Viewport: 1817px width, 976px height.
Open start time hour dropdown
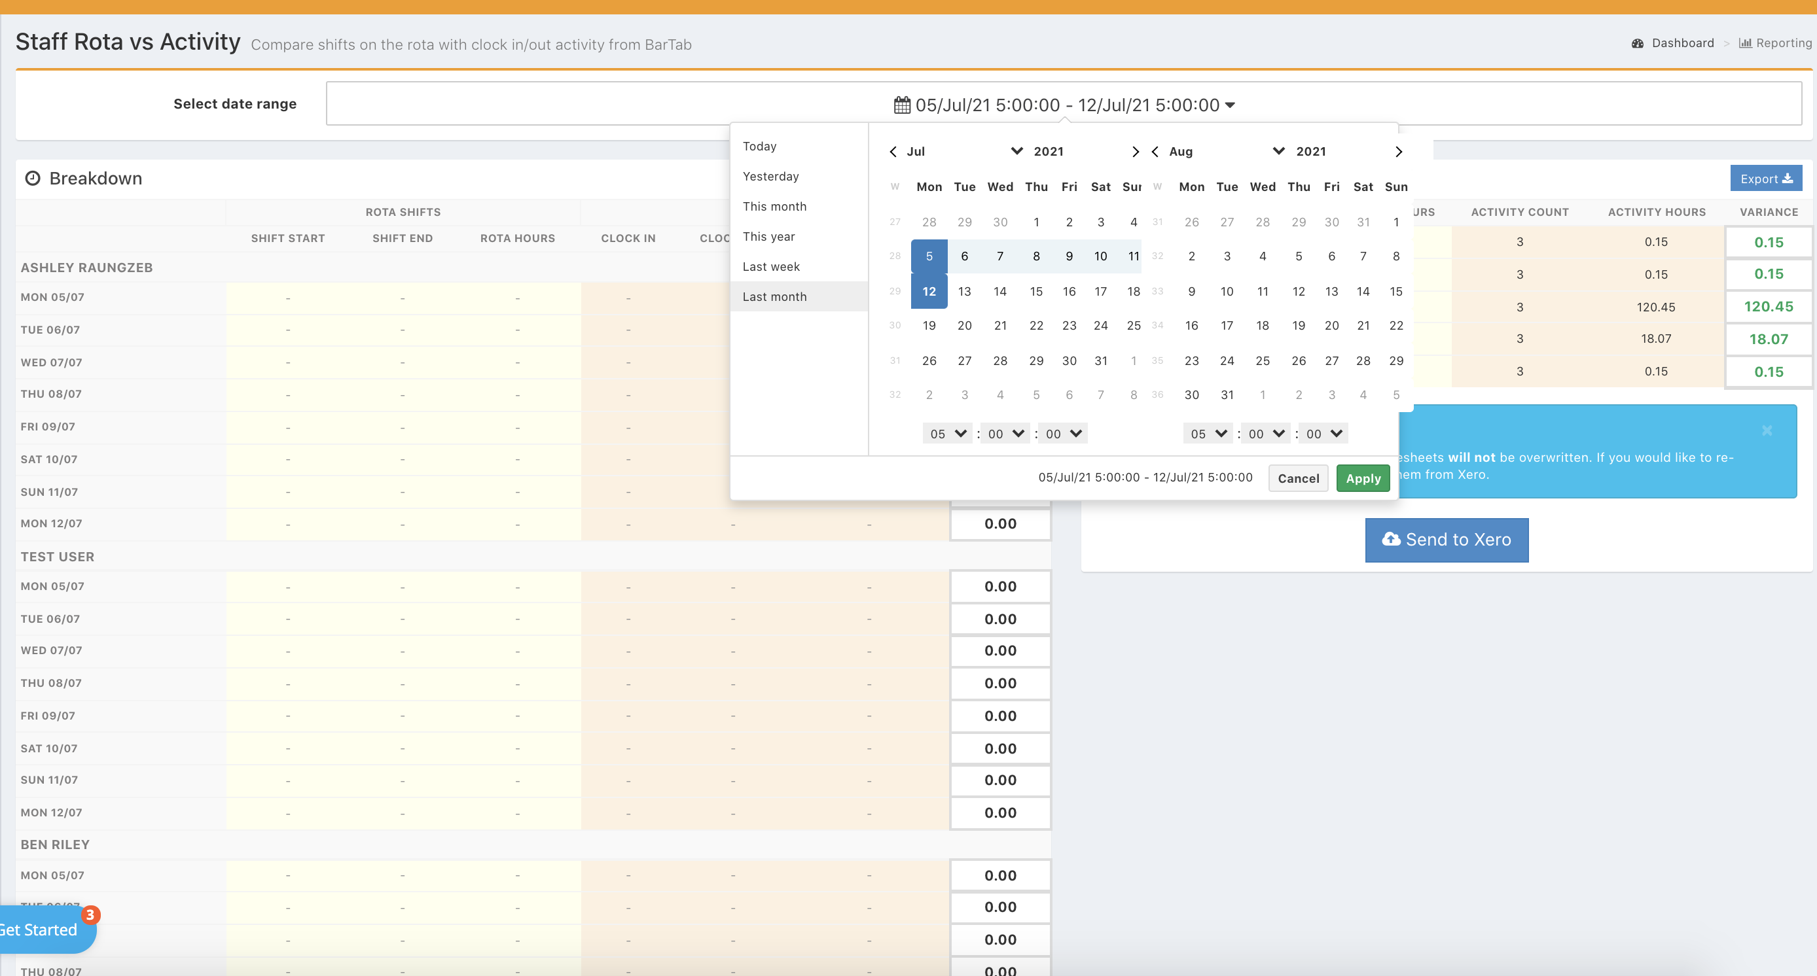point(946,434)
